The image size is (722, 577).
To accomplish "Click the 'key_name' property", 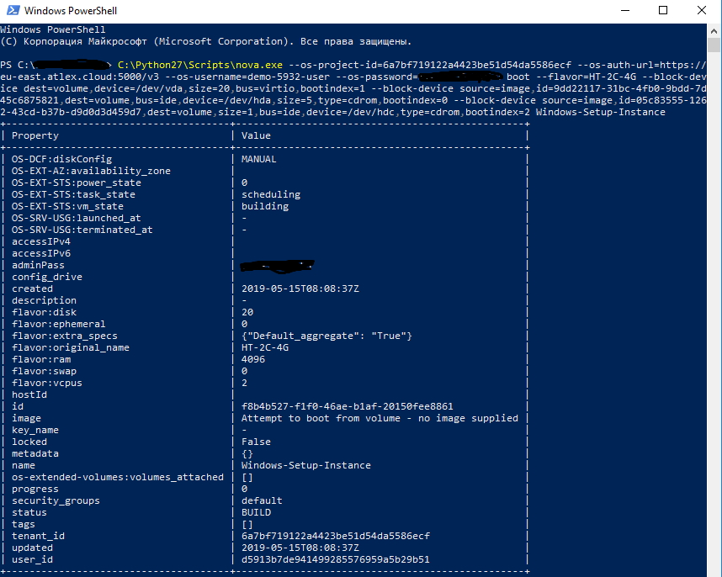I will tap(35, 430).
